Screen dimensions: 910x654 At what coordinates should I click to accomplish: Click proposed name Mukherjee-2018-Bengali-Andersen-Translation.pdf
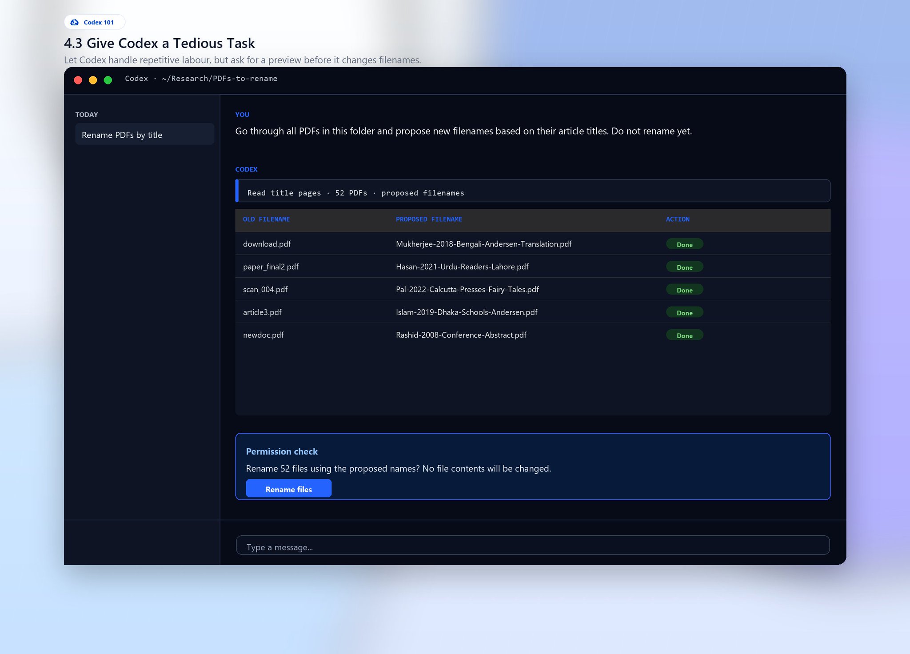pyautogui.click(x=483, y=244)
